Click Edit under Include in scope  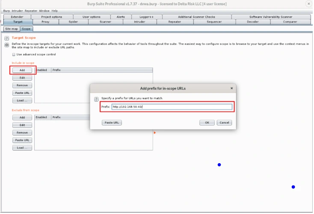(x=22, y=78)
